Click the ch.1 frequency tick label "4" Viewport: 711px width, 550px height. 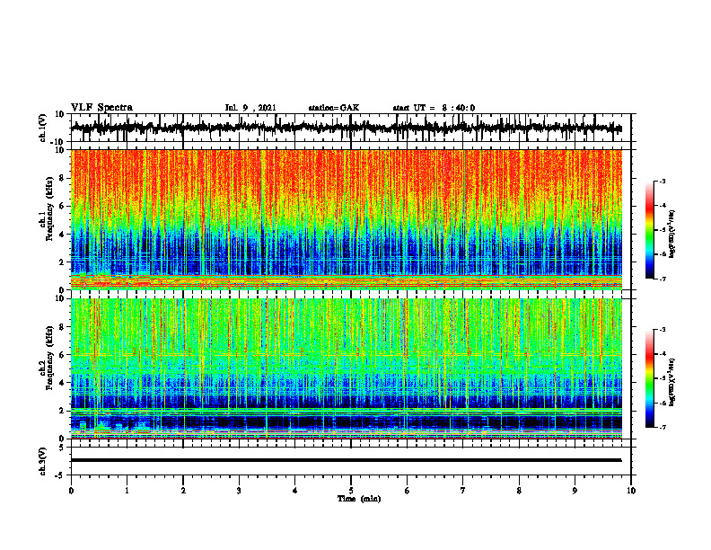click(x=62, y=235)
